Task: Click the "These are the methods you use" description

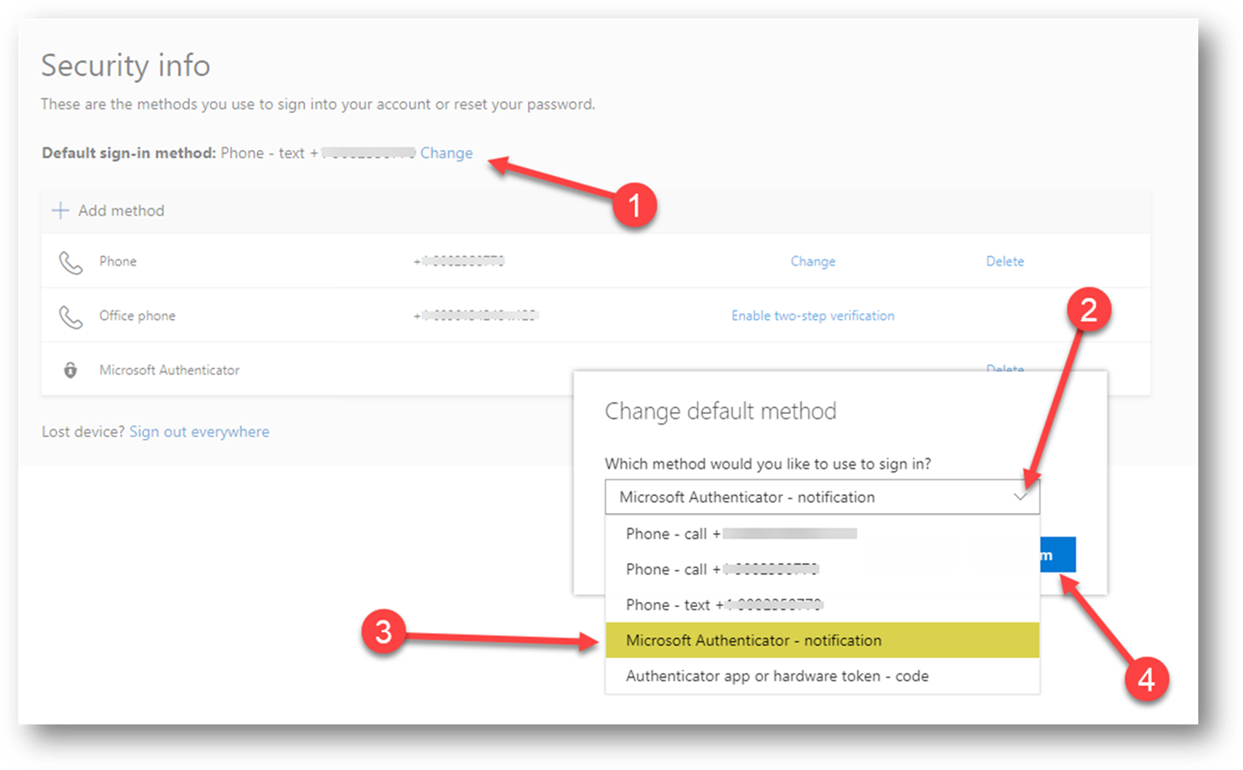Action: coord(317,104)
